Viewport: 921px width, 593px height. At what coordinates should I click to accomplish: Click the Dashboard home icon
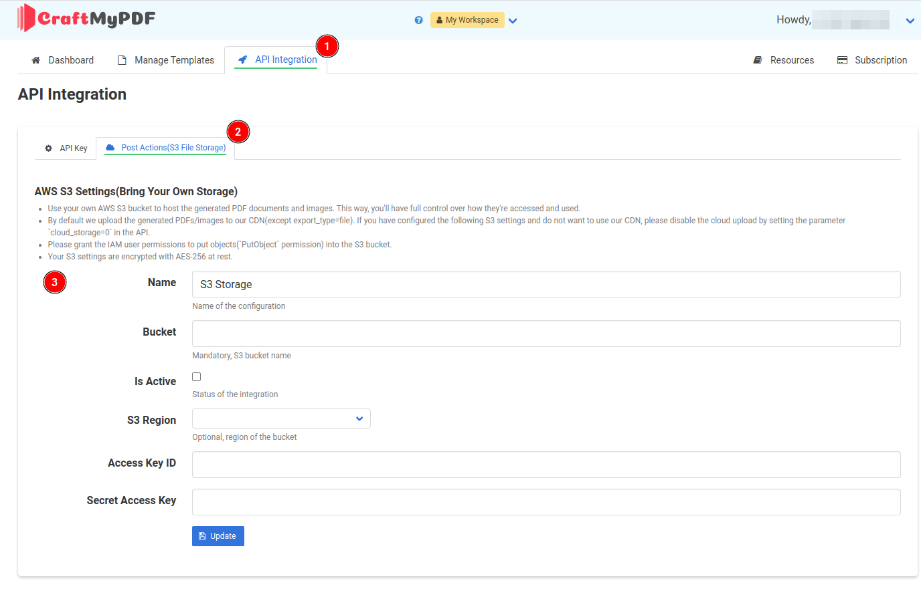(36, 60)
